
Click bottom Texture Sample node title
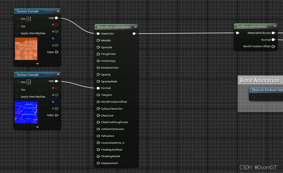coord(28,75)
